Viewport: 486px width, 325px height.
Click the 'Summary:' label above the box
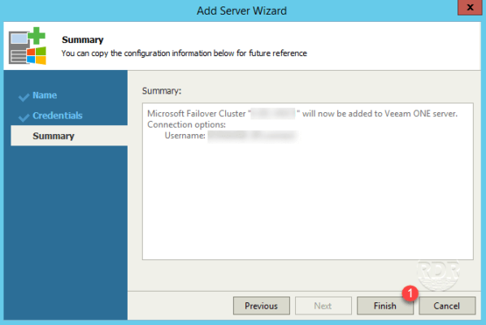[x=162, y=91]
